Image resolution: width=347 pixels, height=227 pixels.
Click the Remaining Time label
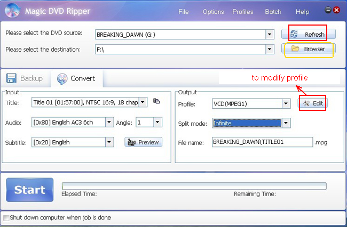[255, 194]
